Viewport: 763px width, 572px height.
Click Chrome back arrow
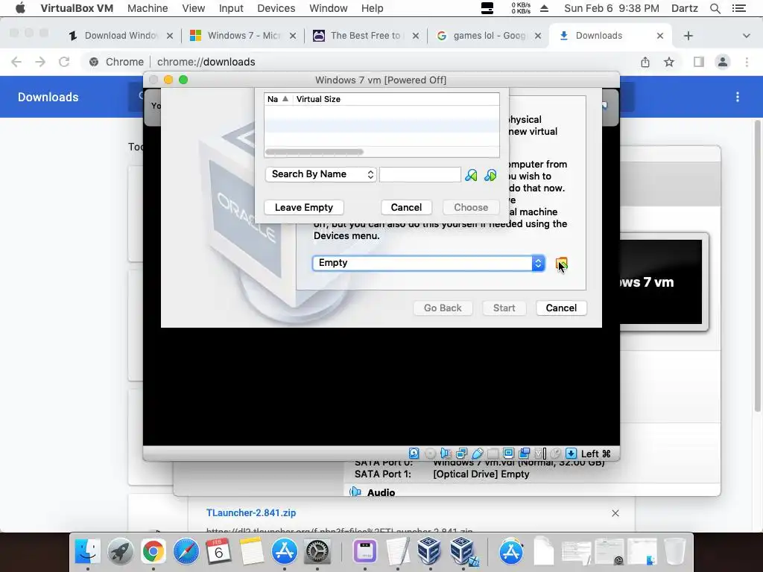pyautogui.click(x=16, y=62)
